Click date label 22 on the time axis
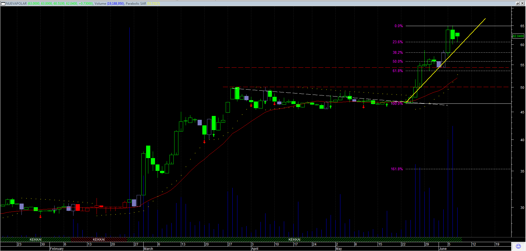The height and width of the screenshot is (251, 526). click(404, 244)
